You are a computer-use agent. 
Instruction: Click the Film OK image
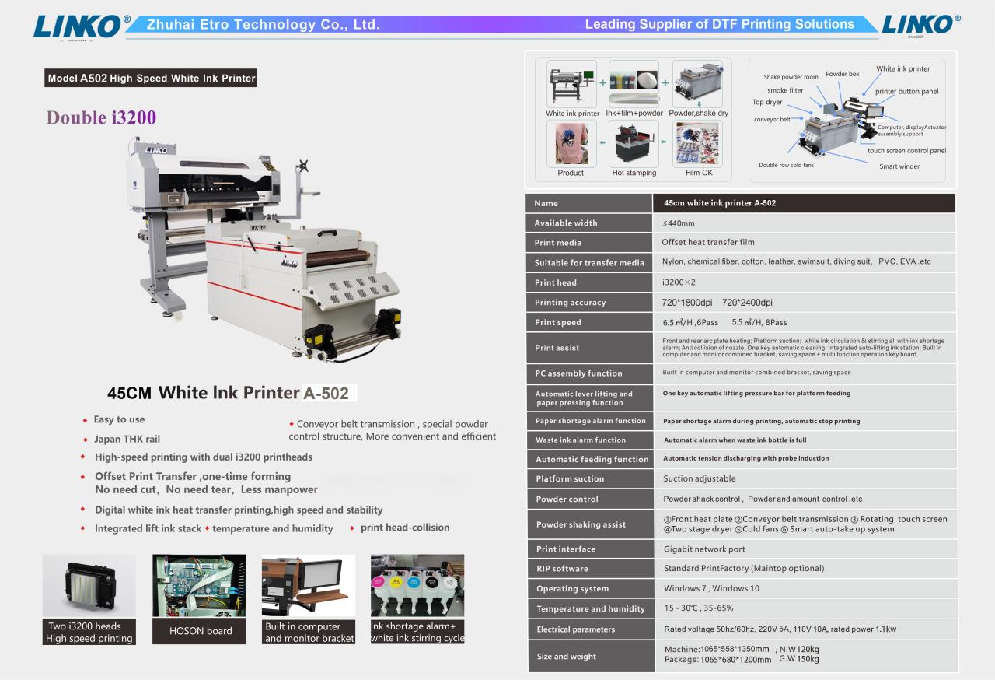pyautogui.click(x=698, y=144)
